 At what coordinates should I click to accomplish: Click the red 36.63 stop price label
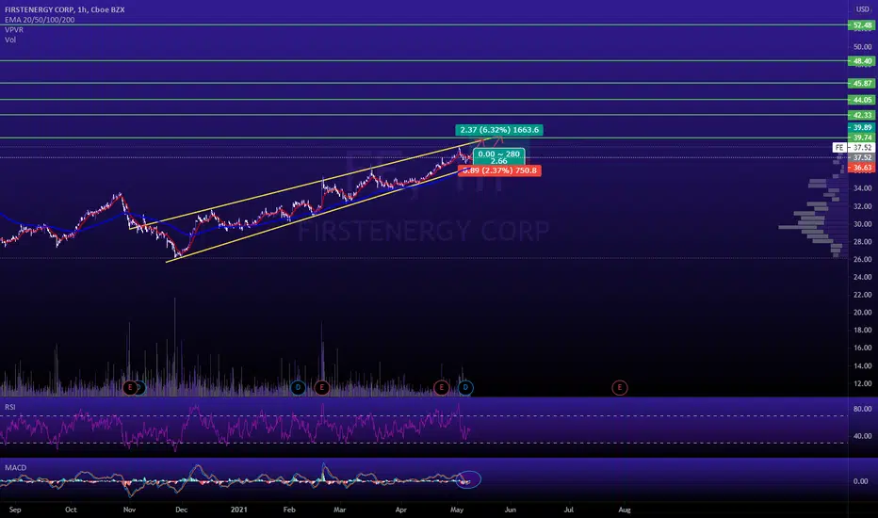[x=862, y=168]
